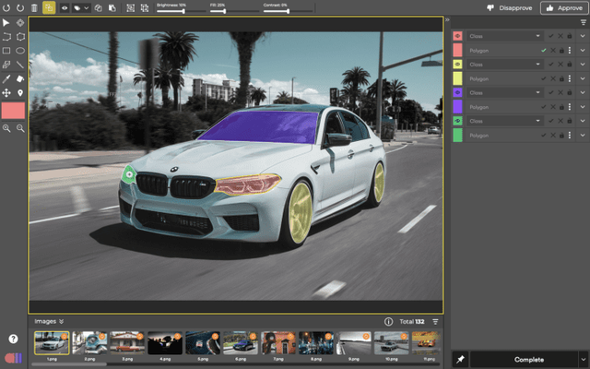590x369 pixels.
Task: Click the Complete button
Action: pyautogui.click(x=524, y=360)
